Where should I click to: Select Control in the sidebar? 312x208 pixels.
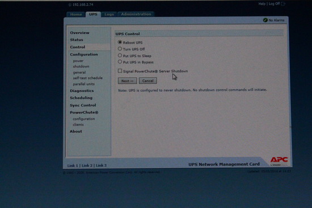(x=78, y=47)
